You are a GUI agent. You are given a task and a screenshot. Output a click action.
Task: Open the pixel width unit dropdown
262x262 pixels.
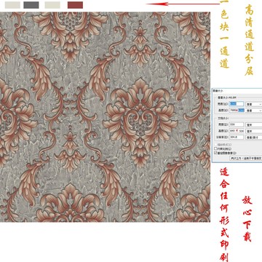tap(254, 104)
